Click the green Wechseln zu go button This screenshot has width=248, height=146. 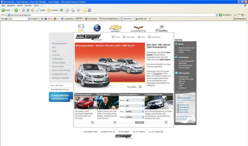pos(225,15)
